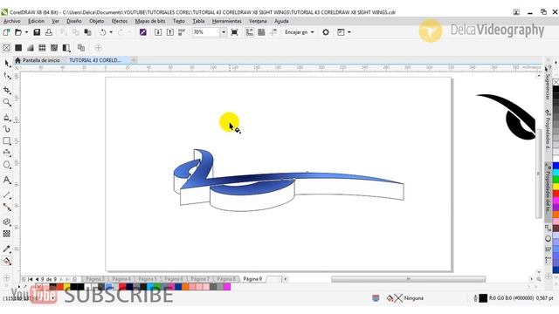Viewport: 559px width, 314px height.
Task: Choose the Fountain fill option
Action: click(31, 48)
